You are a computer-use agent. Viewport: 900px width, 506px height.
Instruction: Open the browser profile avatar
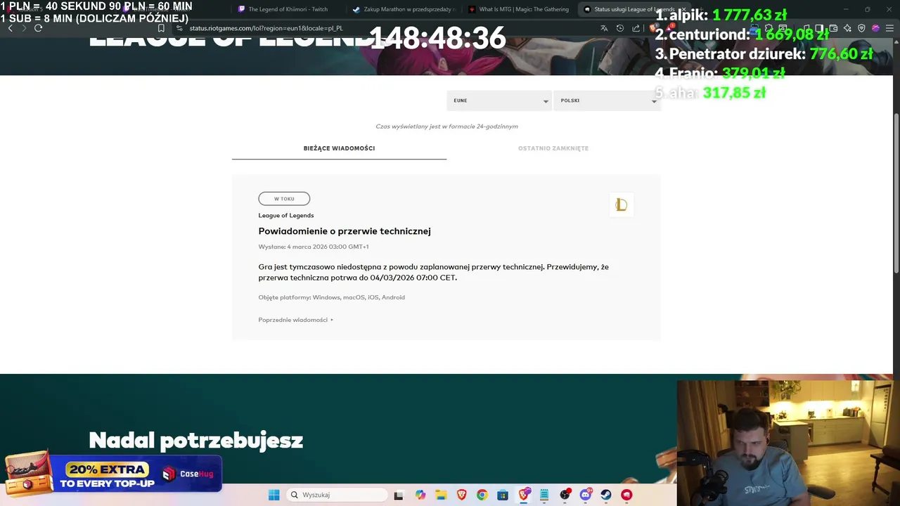pyautogui.click(x=875, y=28)
